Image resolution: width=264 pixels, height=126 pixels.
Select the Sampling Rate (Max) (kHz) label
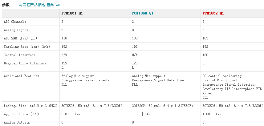(x=27, y=47)
